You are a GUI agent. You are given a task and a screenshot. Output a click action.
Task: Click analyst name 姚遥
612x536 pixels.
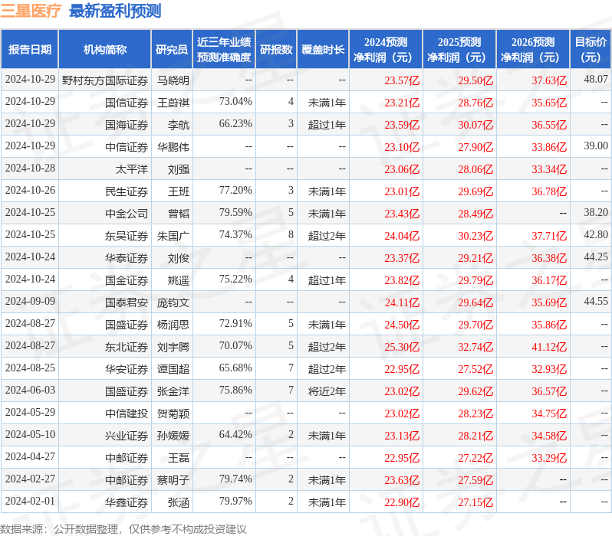pyautogui.click(x=179, y=281)
